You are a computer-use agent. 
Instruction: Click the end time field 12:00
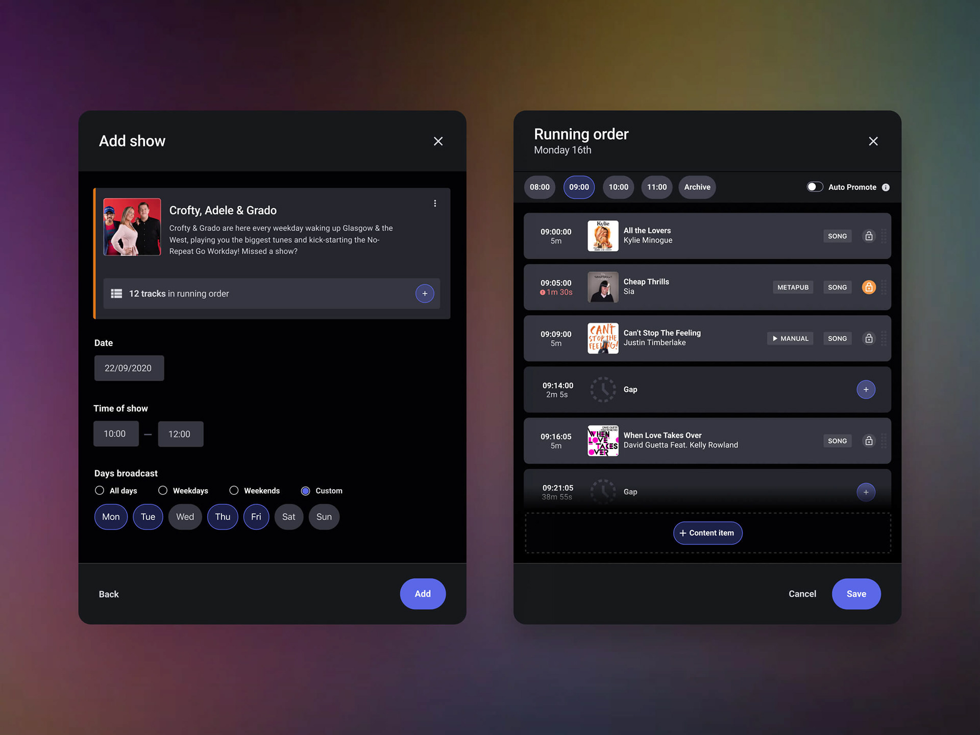pyautogui.click(x=181, y=434)
